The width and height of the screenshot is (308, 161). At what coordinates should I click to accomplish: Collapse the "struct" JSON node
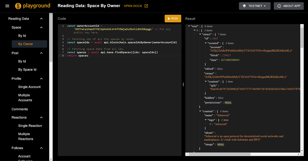tap(200, 34)
